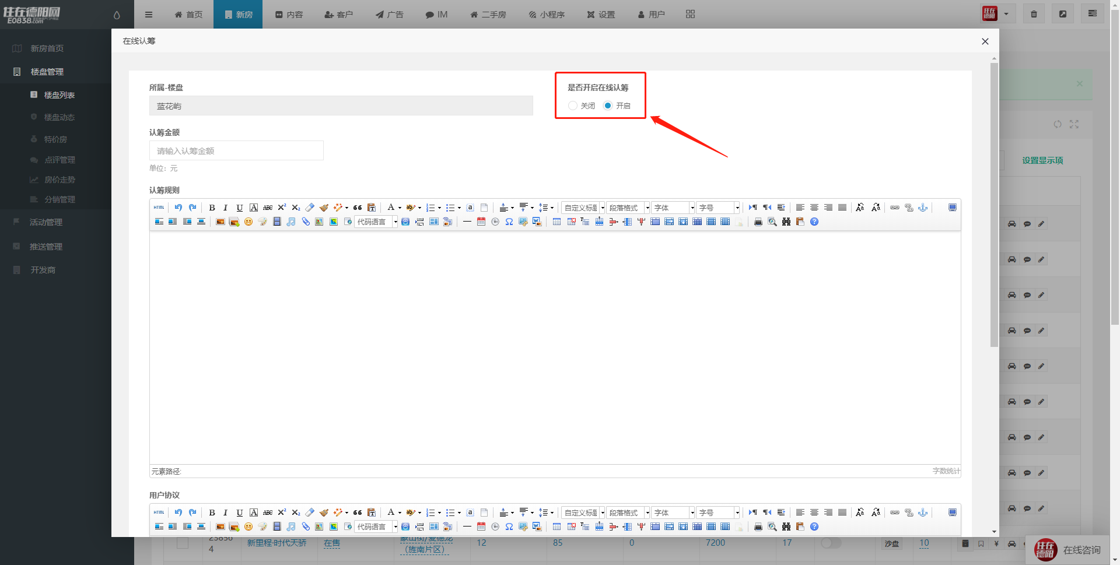Click the 设置显示项 link
1120x565 pixels.
click(1042, 160)
